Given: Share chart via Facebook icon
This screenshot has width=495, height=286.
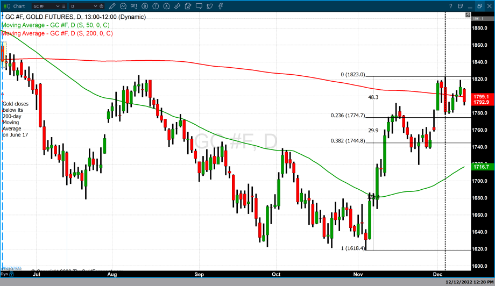Looking at the screenshot, I should click(x=221, y=6).
